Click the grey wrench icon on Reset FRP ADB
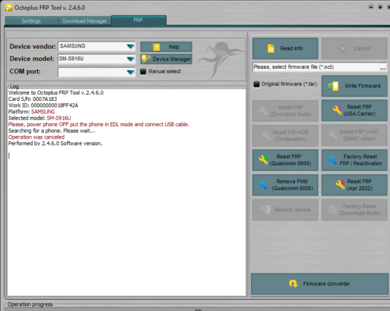Image resolution: width=390 pixels, height=311 pixels. 266,135
